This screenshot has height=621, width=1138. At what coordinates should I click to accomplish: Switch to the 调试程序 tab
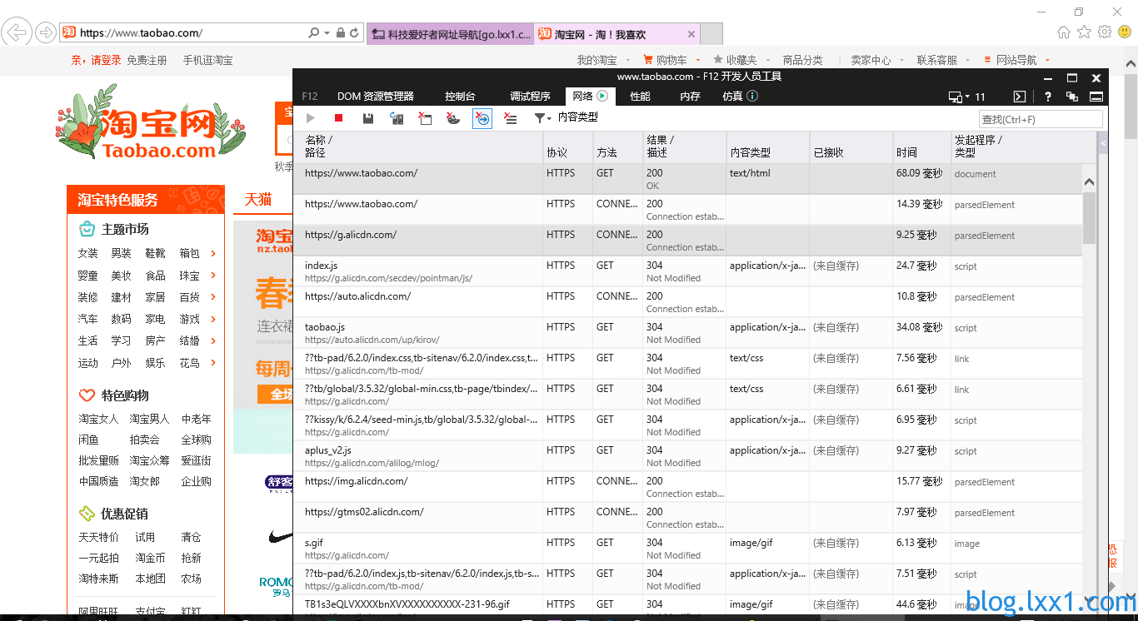click(530, 96)
